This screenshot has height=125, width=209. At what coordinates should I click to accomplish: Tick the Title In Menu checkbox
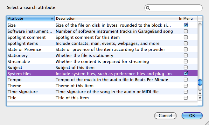point(186,98)
